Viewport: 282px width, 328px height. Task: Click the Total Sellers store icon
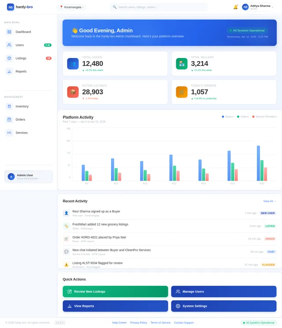(182, 64)
